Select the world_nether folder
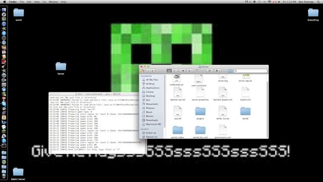The height and width of the screenshot is (182, 323). coord(178,132)
